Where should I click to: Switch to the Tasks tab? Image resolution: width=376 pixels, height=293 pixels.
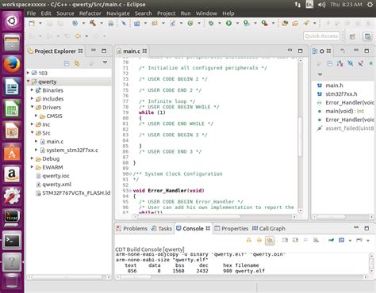162,229
